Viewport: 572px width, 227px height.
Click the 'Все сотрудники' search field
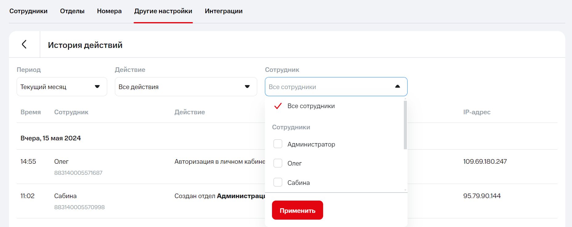(327, 87)
